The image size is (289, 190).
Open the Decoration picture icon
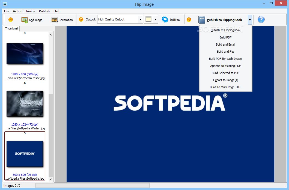[54, 20]
